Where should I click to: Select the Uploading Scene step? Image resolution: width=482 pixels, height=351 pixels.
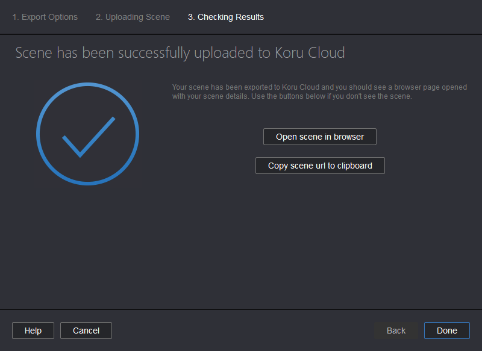[x=133, y=17]
